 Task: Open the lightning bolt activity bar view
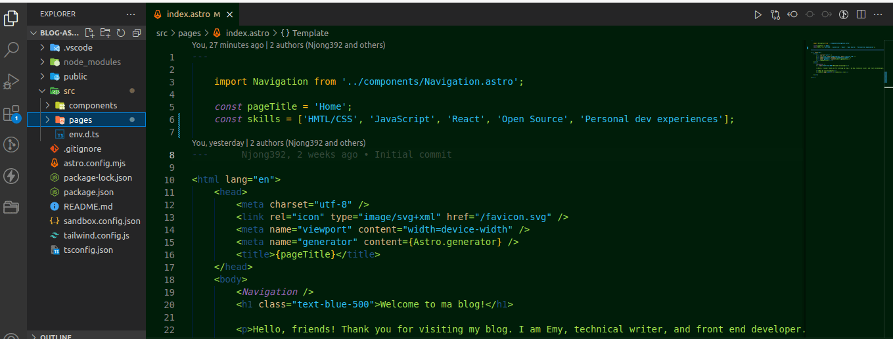coord(11,176)
